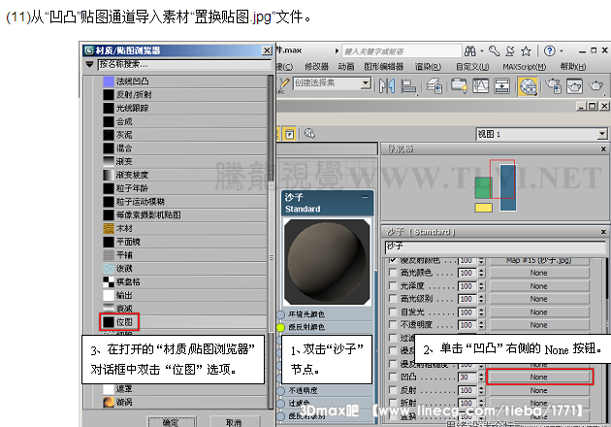Click the 按名称搜索 search field

(184, 64)
